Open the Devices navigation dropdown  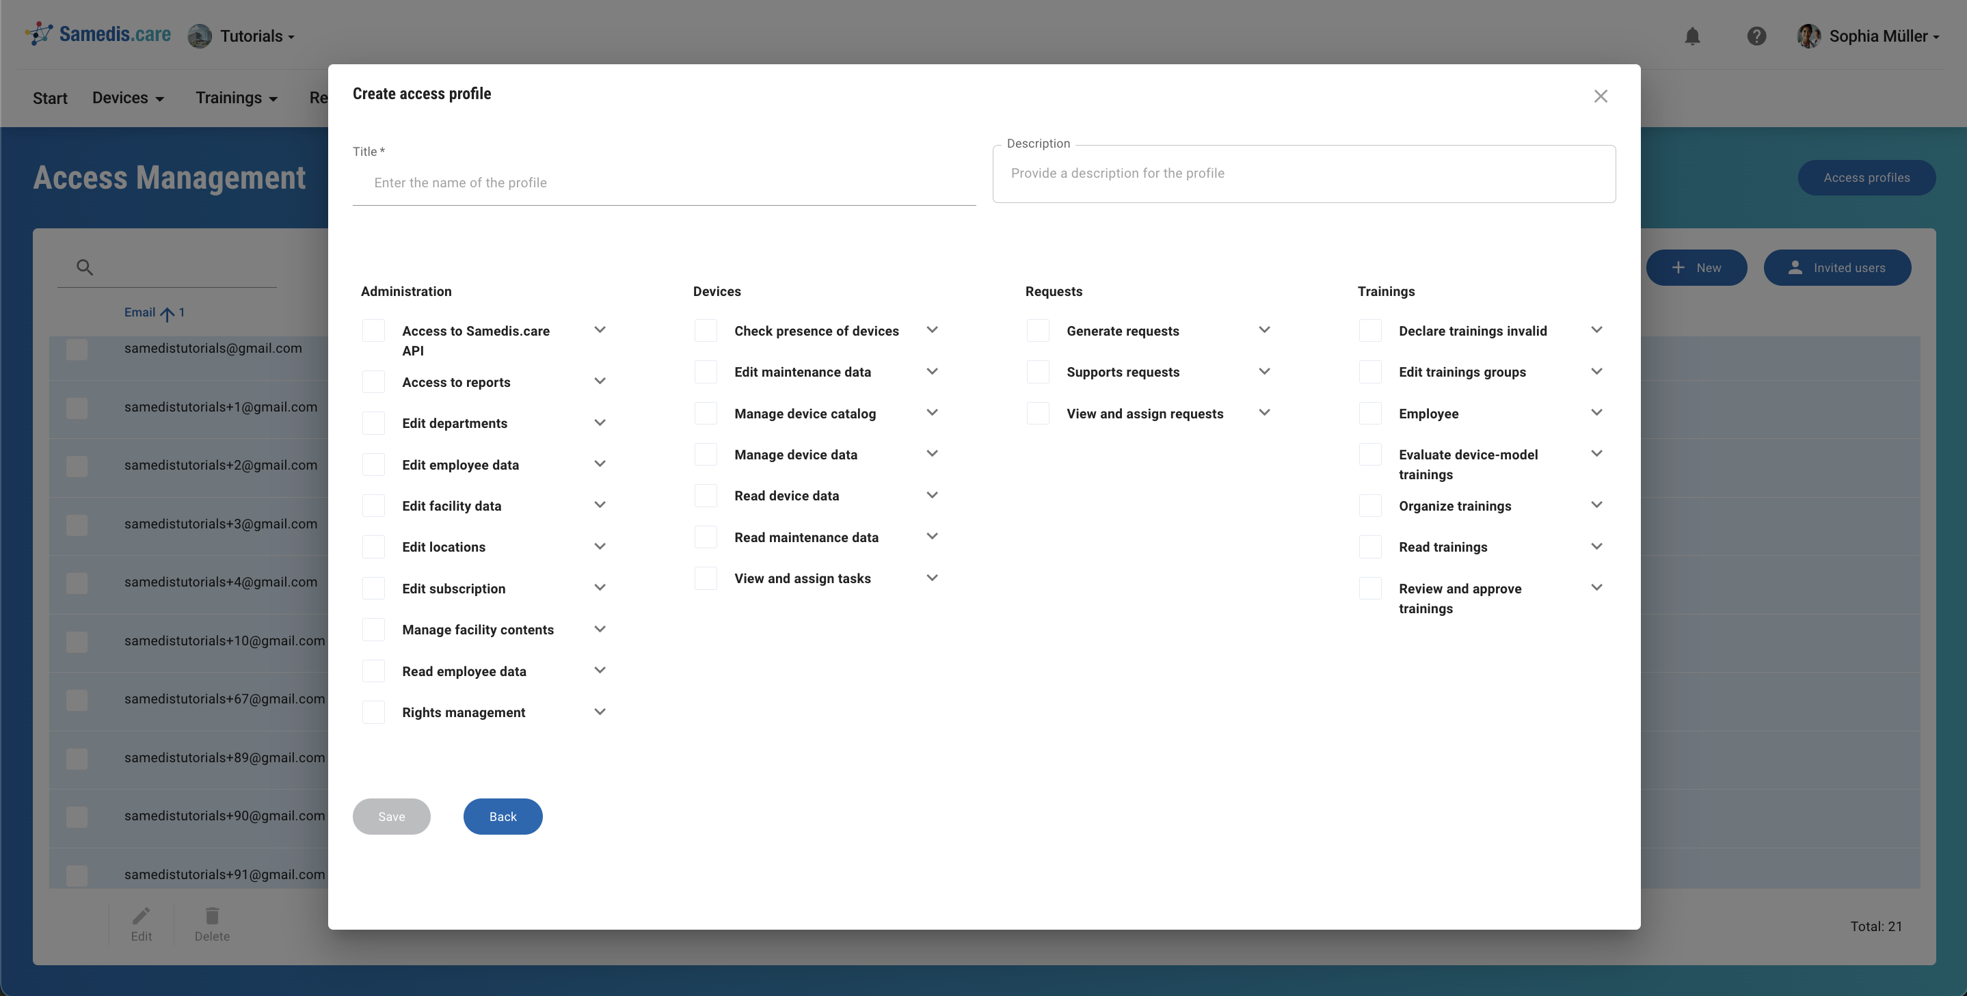click(x=128, y=98)
